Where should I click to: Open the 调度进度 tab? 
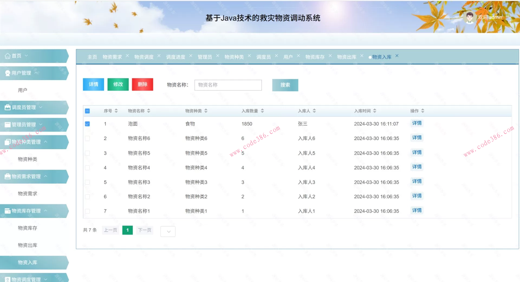pyautogui.click(x=176, y=57)
